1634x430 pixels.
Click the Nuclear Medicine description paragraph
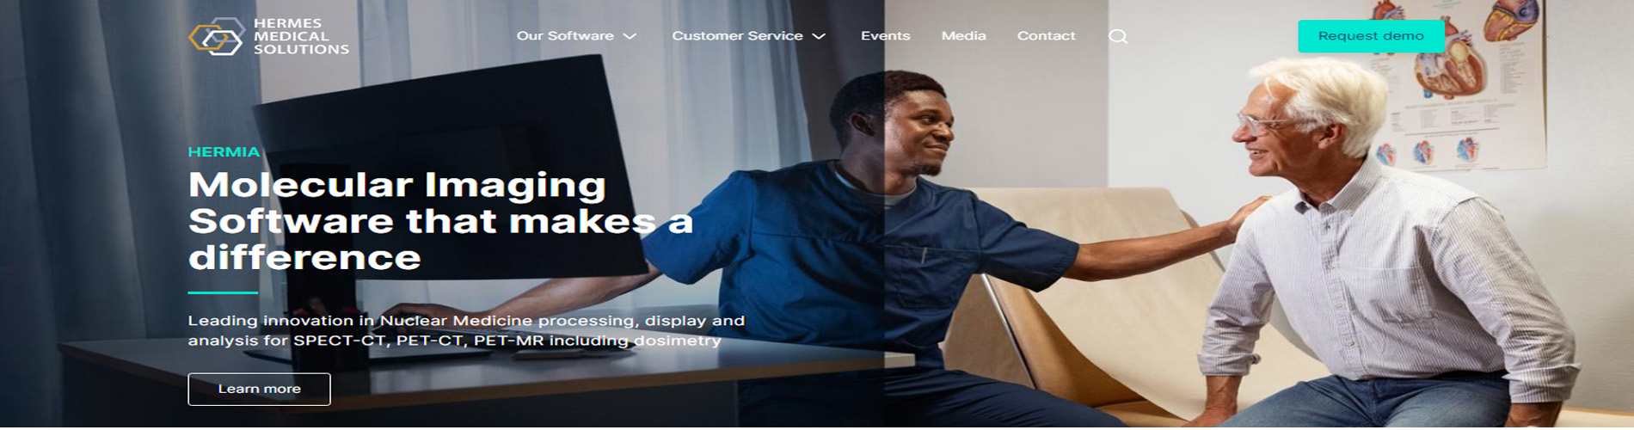(x=466, y=330)
